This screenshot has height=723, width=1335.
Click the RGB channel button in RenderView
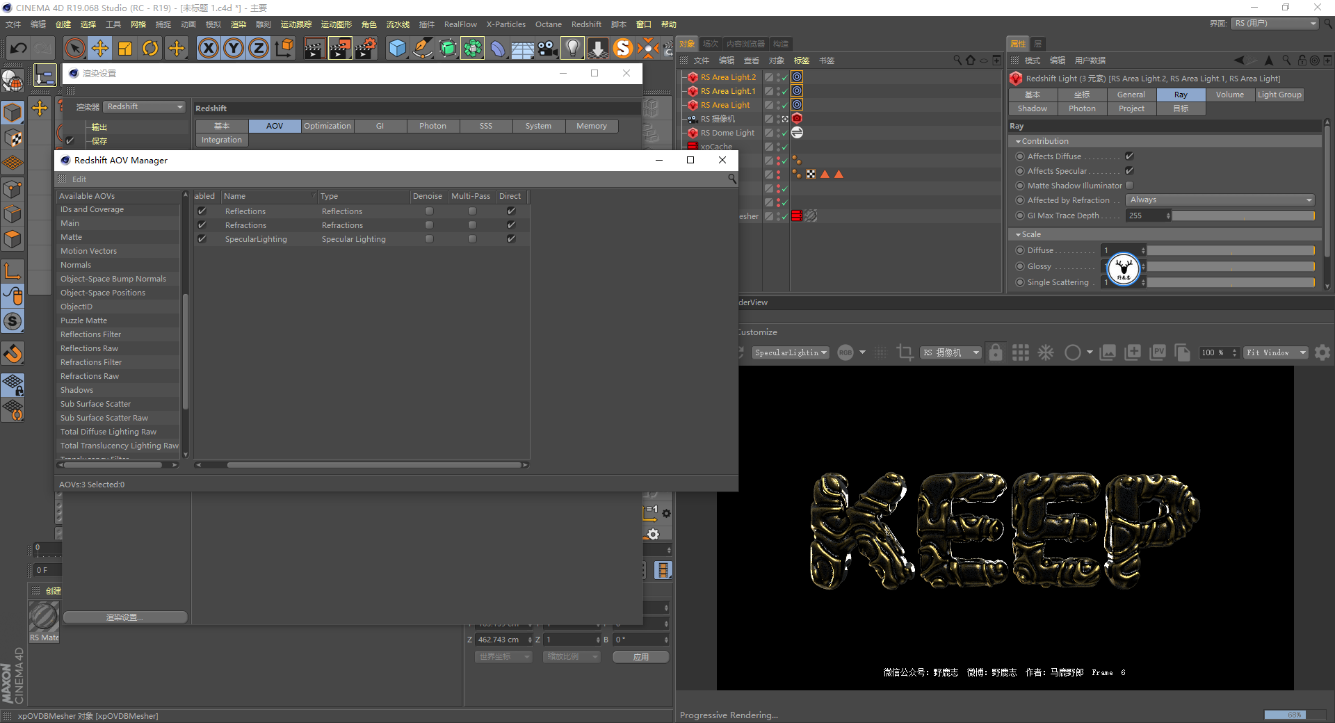pyautogui.click(x=845, y=352)
